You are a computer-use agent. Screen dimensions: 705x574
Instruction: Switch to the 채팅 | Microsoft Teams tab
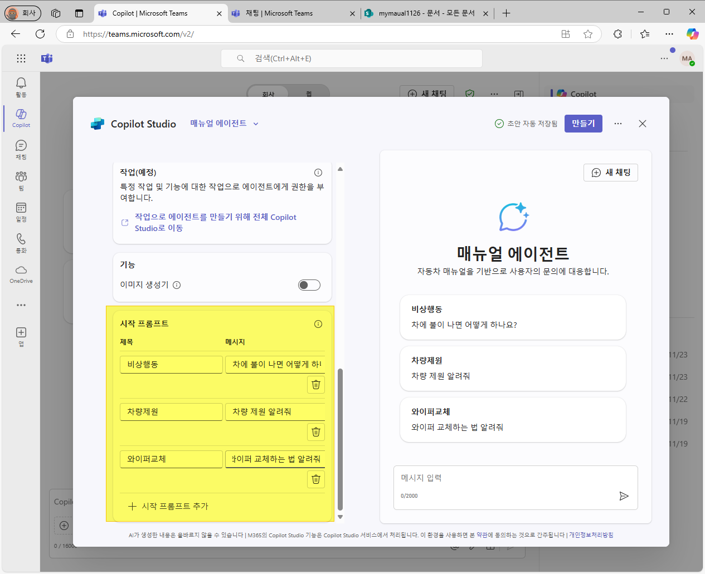(x=293, y=13)
